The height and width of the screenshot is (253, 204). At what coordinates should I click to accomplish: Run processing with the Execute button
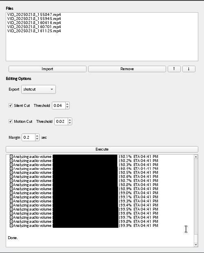(x=102, y=149)
